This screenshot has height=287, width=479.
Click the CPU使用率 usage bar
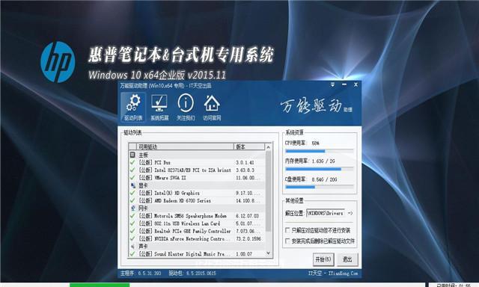click(x=320, y=151)
